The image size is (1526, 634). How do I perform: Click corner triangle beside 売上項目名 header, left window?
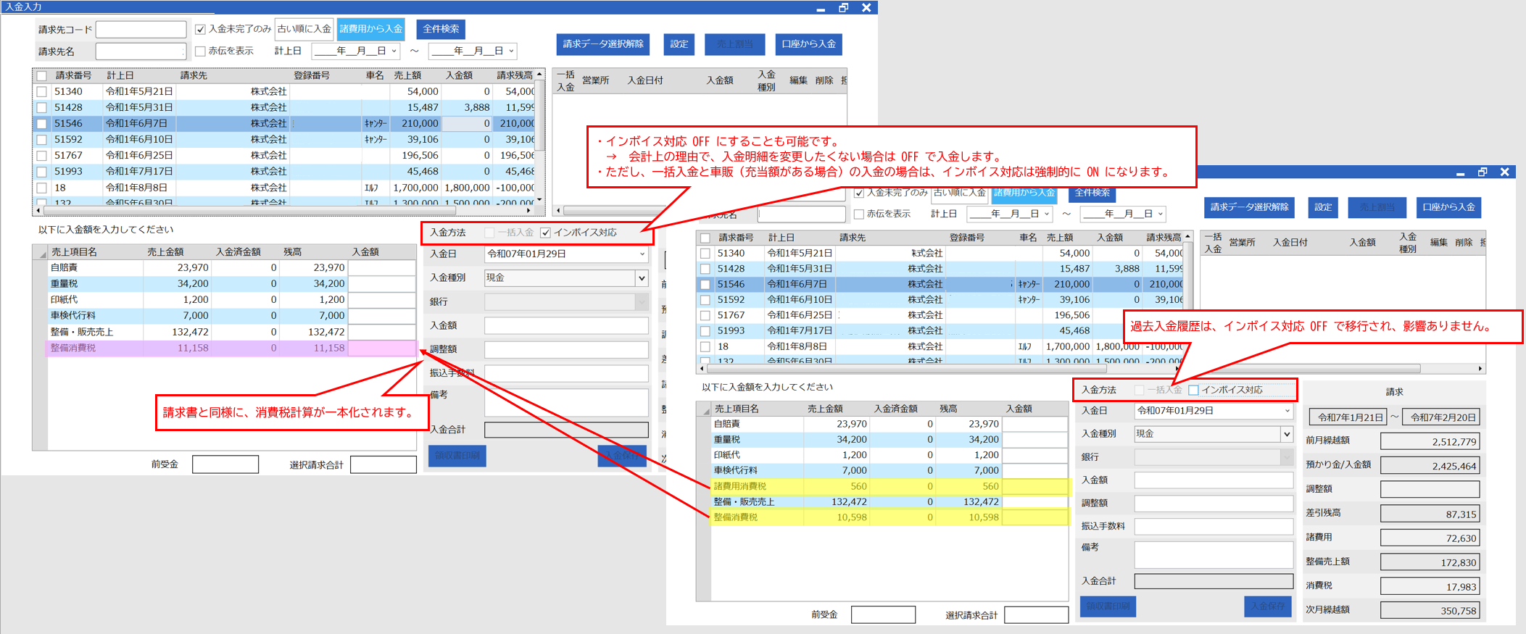coord(43,253)
